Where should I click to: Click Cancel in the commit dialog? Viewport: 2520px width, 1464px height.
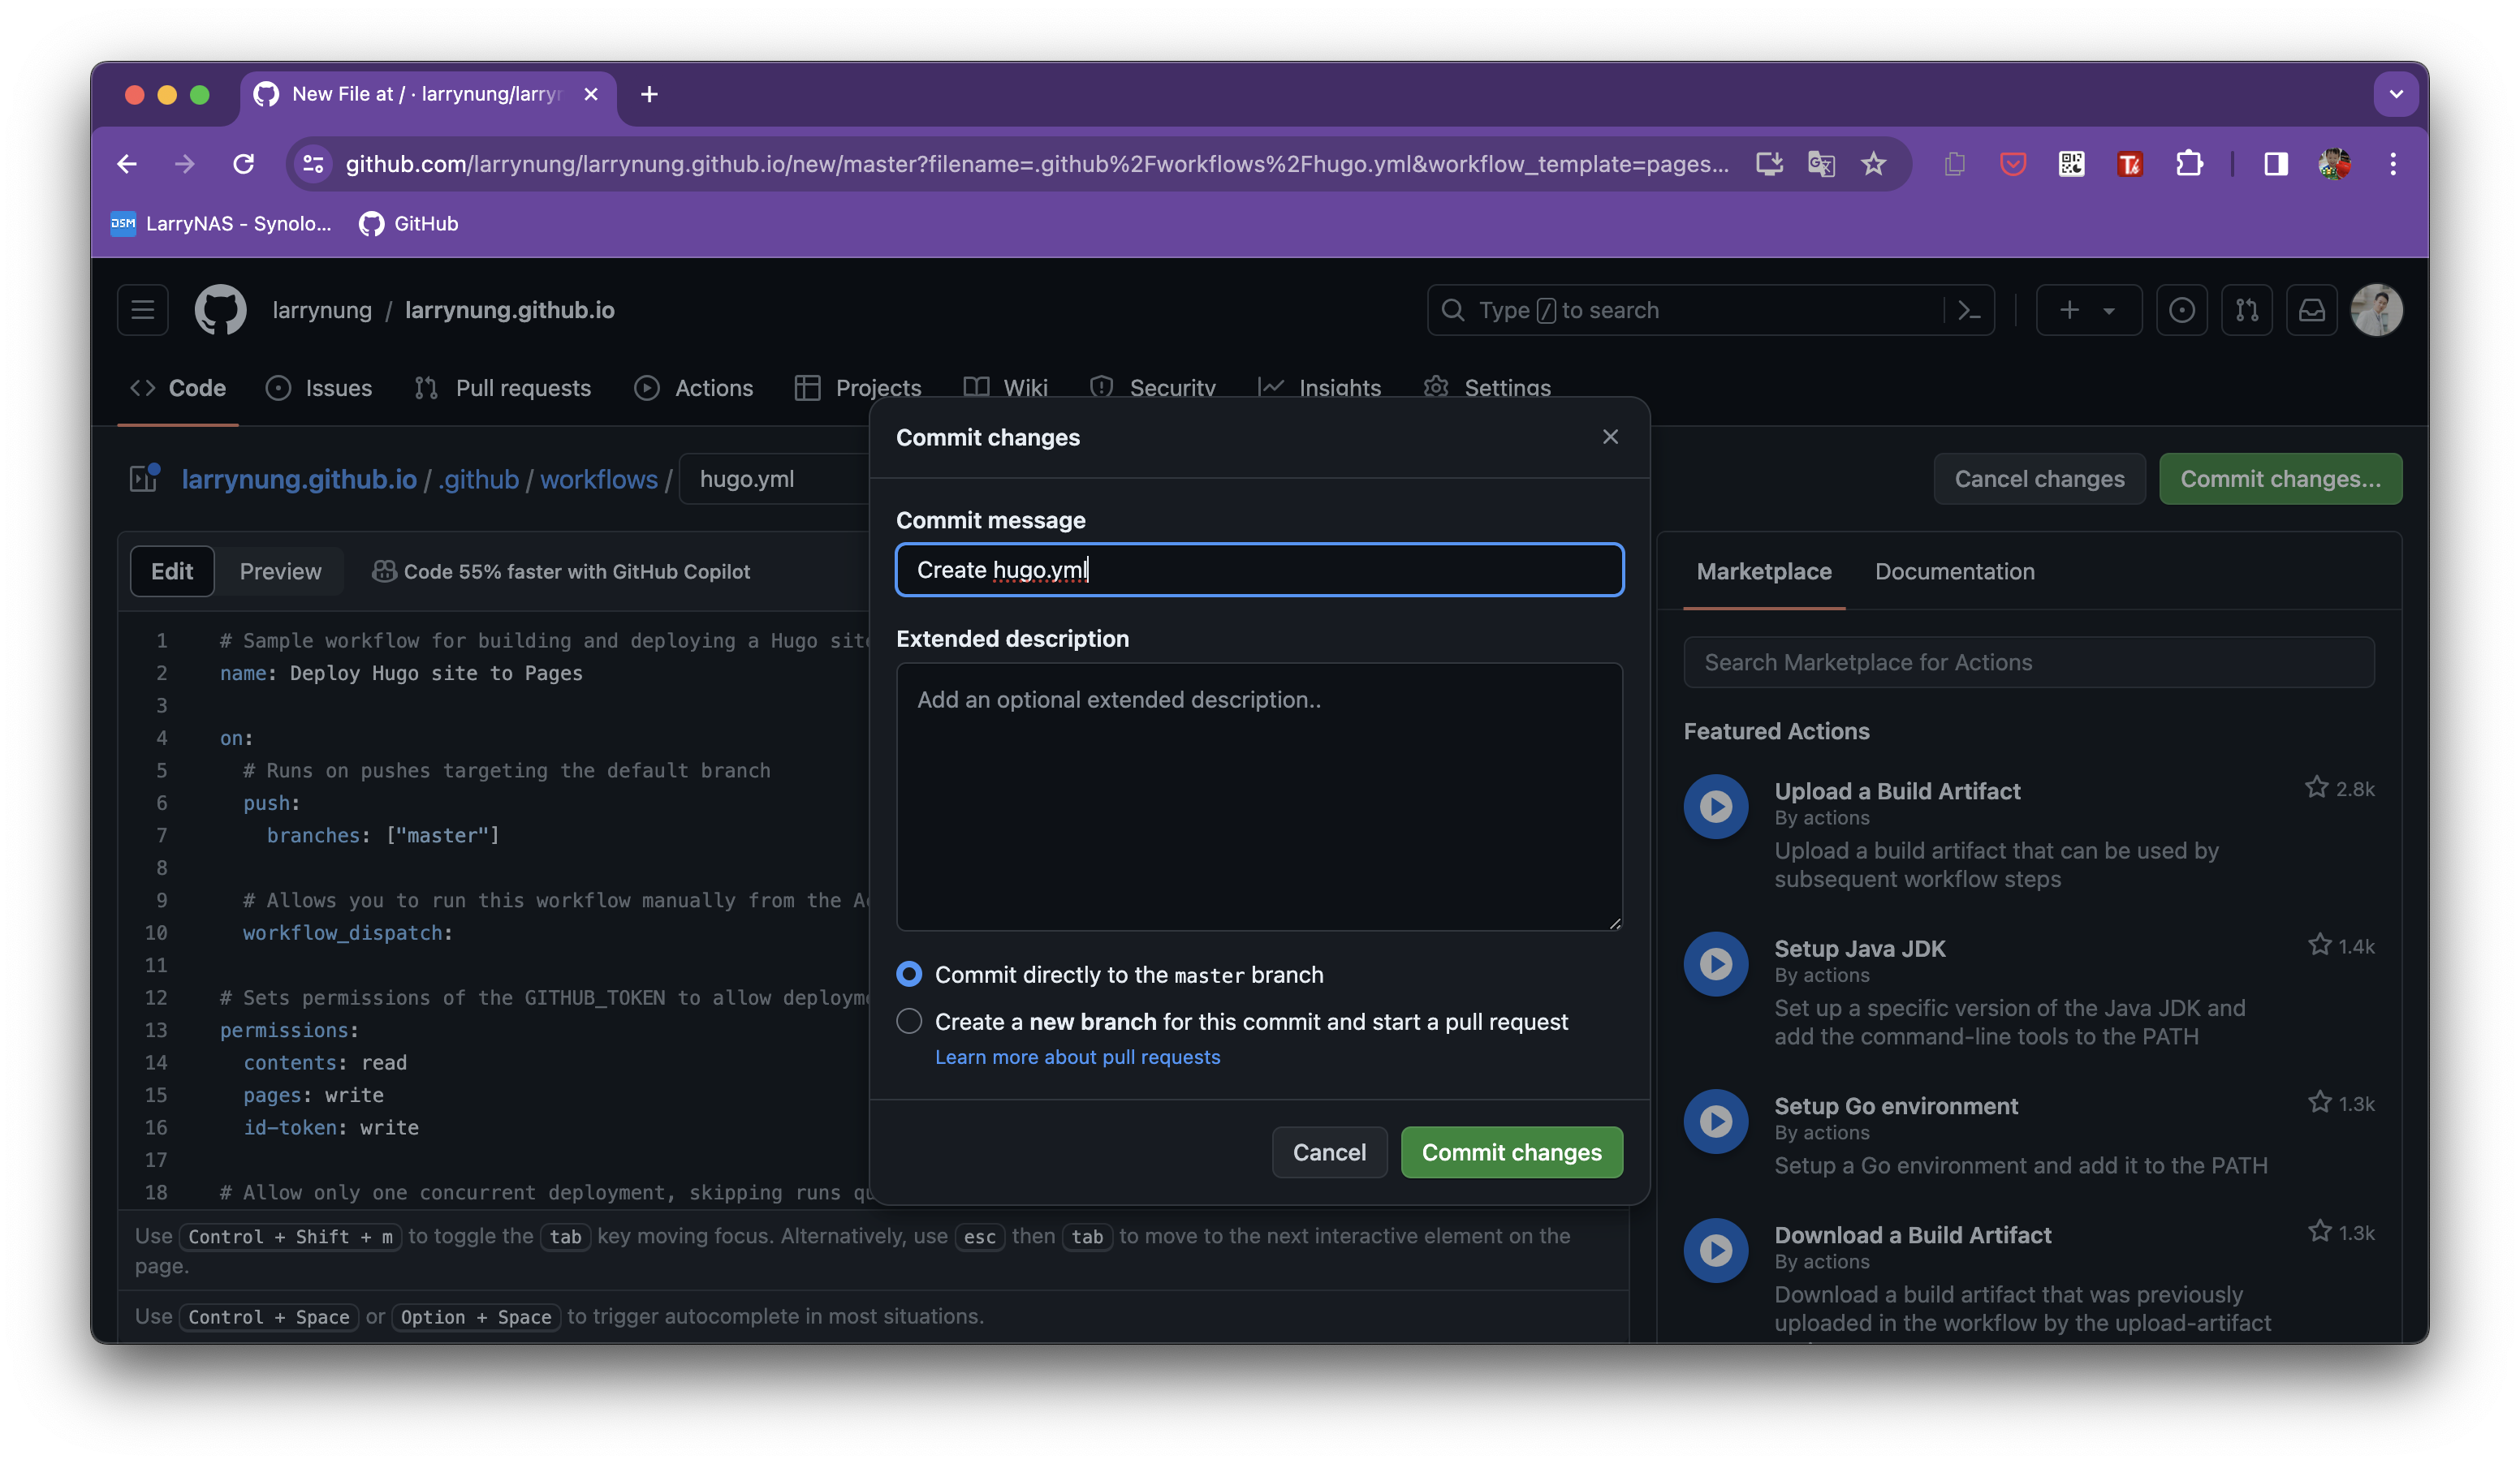click(1328, 1152)
